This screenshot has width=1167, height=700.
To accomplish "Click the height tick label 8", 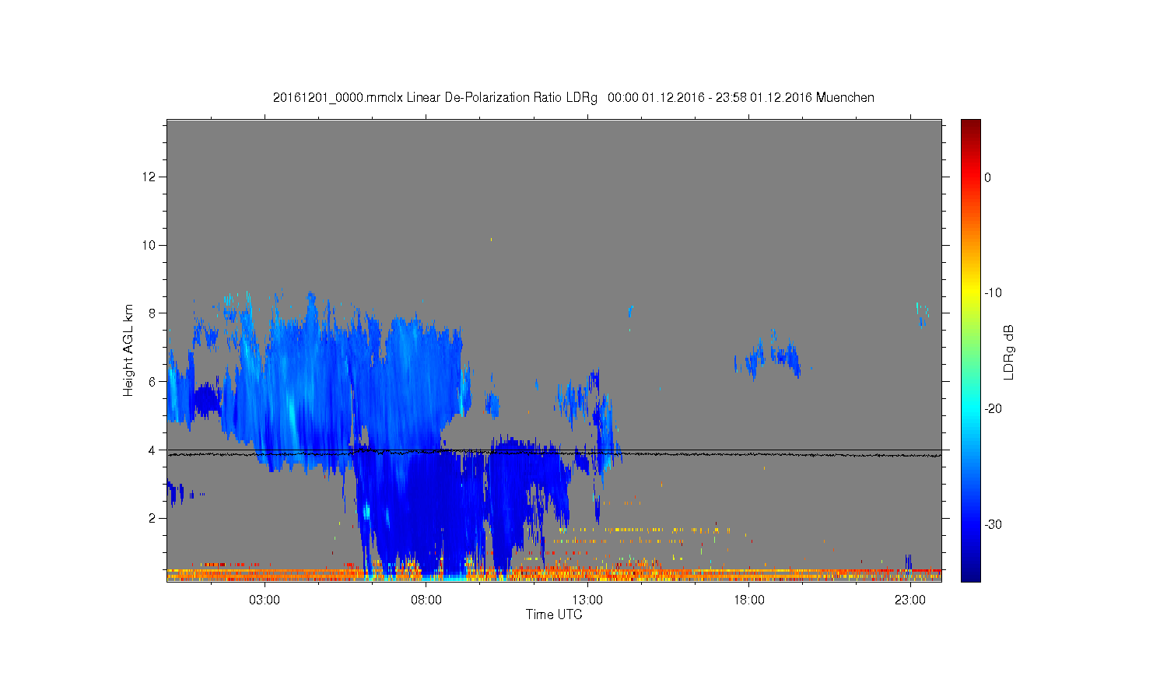I will tap(153, 313).
